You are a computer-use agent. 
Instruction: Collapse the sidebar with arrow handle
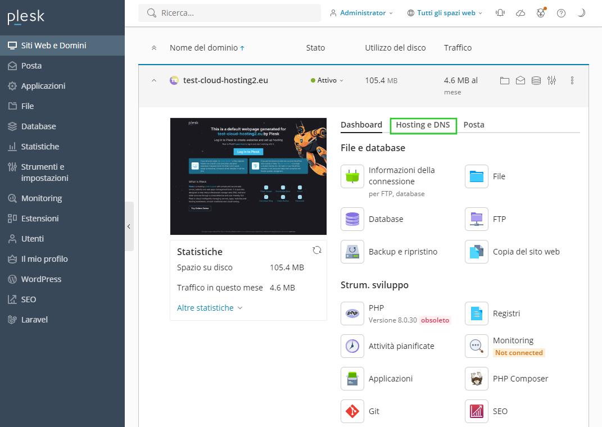pyautogui.click(x=129, y=226)
